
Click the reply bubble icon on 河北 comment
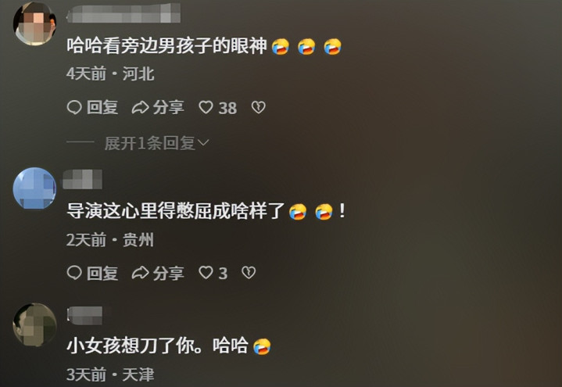pos(74,108)
